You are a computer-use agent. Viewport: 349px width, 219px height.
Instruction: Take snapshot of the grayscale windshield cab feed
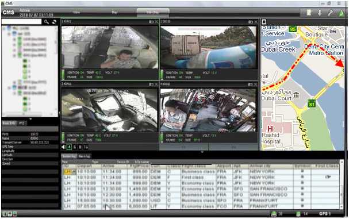click(151, 84)
